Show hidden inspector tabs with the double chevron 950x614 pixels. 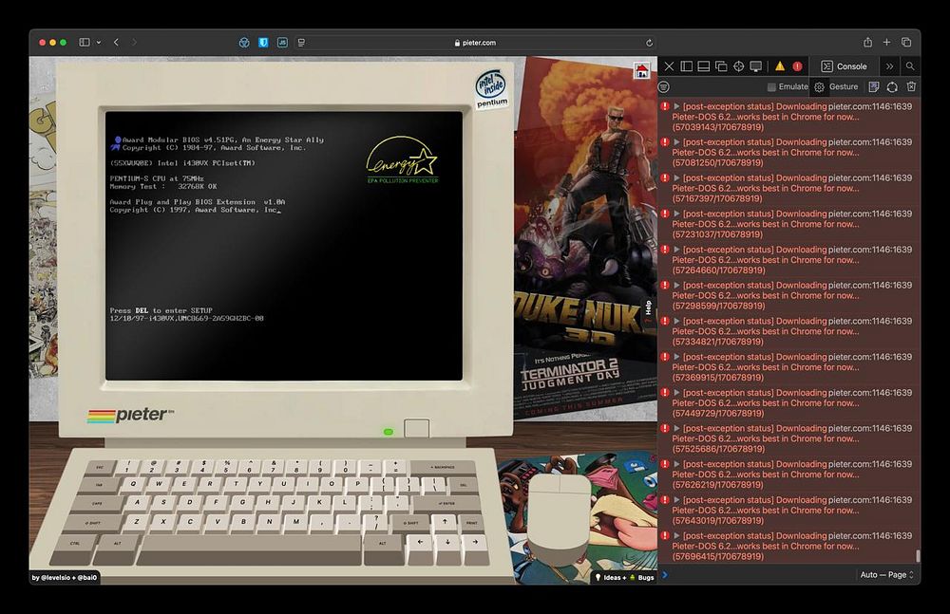click(889, 66)
